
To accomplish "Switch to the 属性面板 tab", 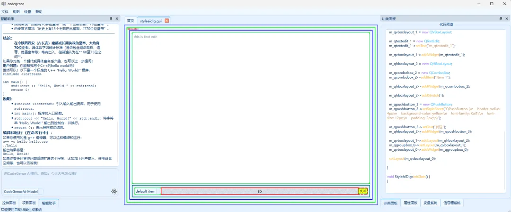I will point(410,203).
